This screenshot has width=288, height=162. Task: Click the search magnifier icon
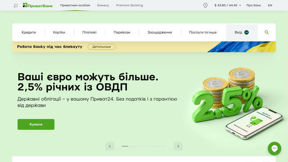click(266, 32)
